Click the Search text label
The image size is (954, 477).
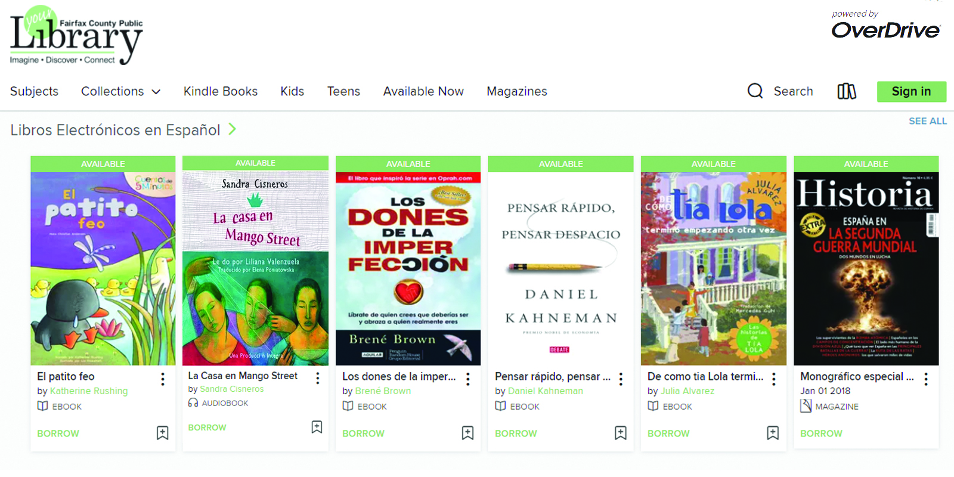coord(793,91)
